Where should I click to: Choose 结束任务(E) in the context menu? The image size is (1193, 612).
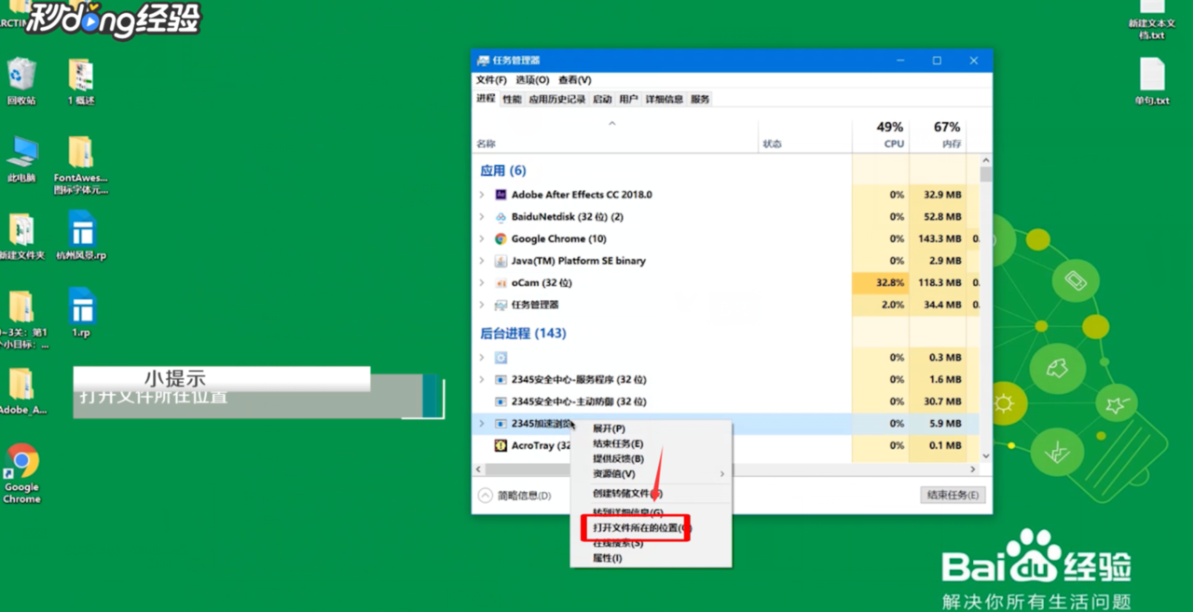(651, 443)
